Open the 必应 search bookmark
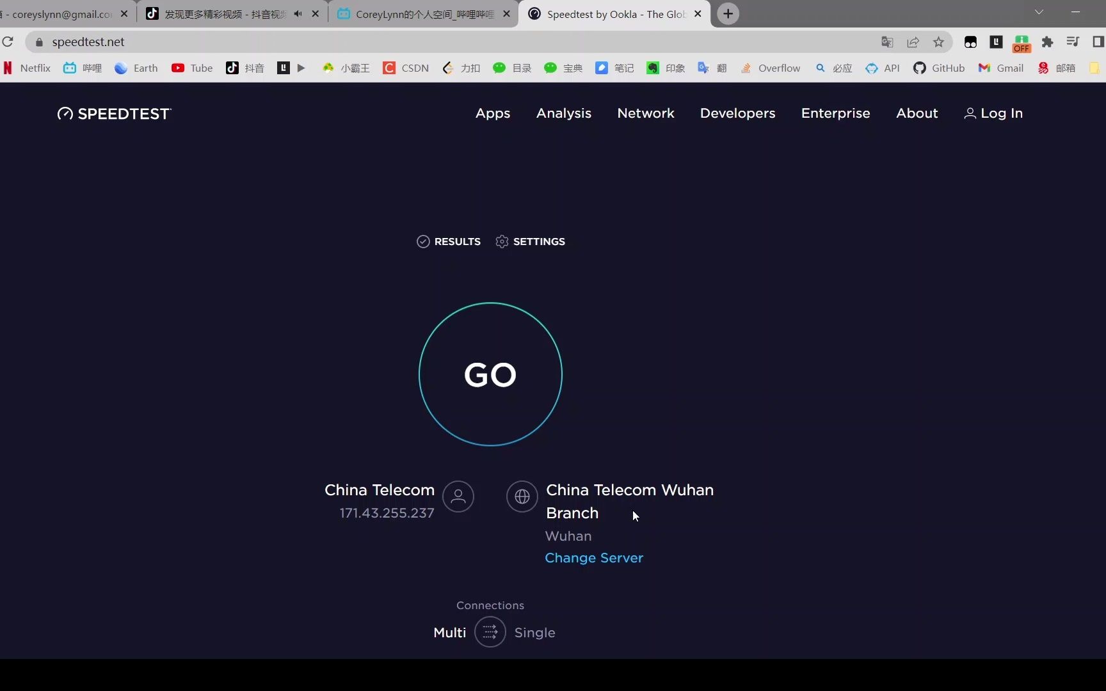Screen dimensions: 1106x691 834,68
